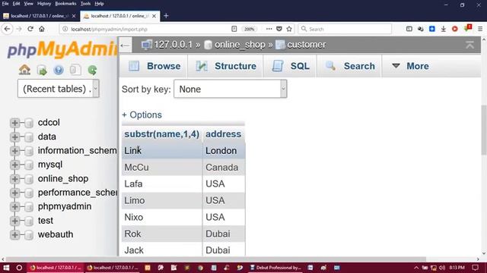Click green reload navigation panel icon
Screen dimensions: 487x273
pos(92,71)
